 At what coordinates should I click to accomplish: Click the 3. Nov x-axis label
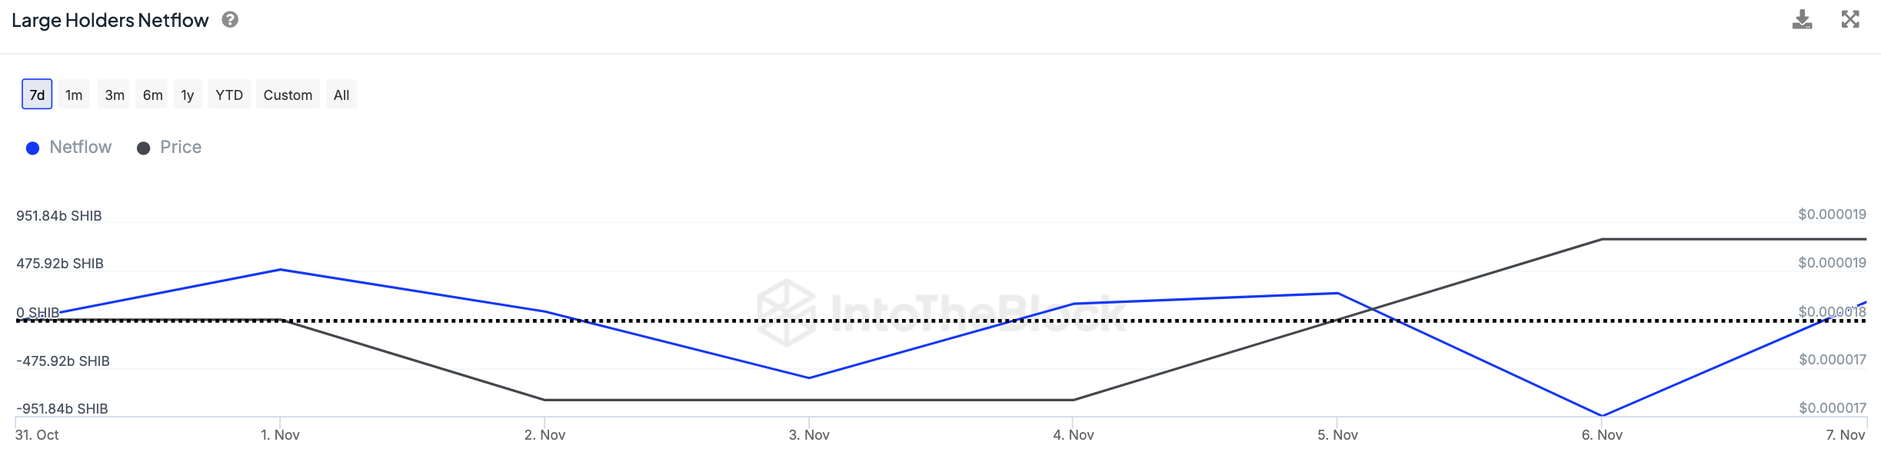tap(809, 435)
